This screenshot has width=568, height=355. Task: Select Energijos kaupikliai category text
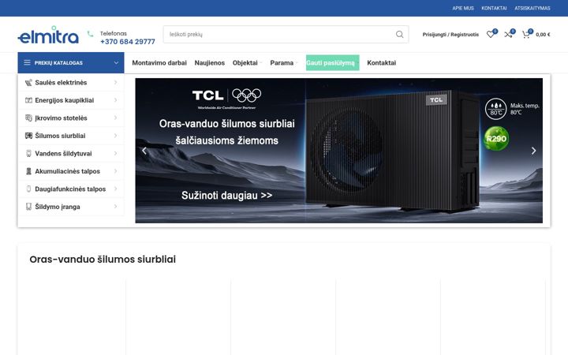65,100
